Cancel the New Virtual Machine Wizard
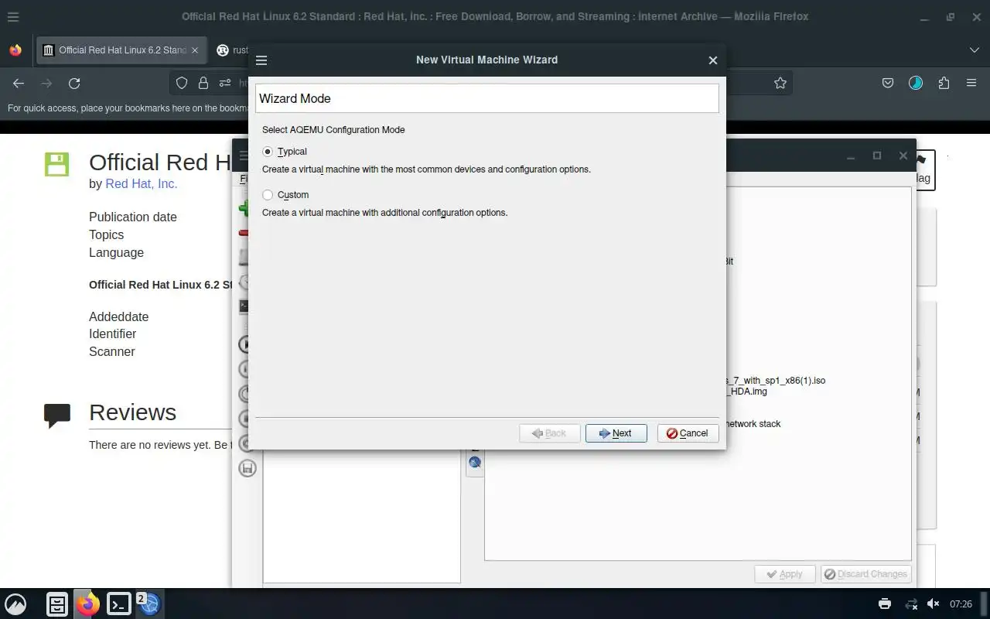Image resolution: width=990 pixels, height=619 pixels. click(688, 433)
